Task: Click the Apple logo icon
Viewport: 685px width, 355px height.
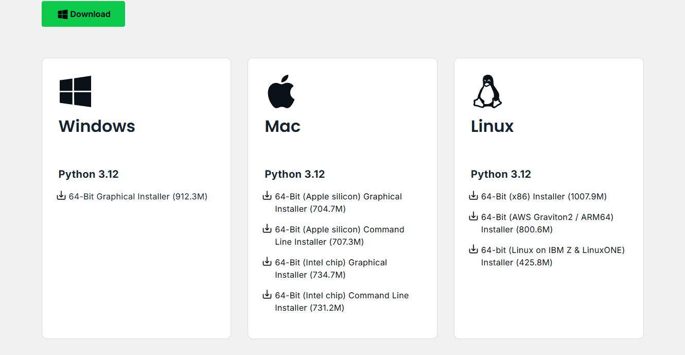Action: [x=280, y=92]
